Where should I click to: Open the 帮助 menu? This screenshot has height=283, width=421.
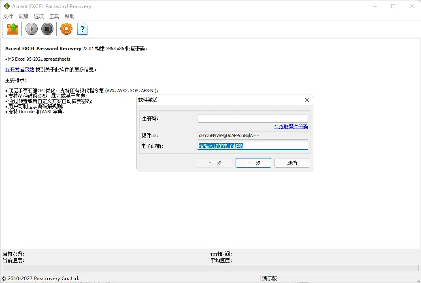pyautogui.click(x=70, y=16)
